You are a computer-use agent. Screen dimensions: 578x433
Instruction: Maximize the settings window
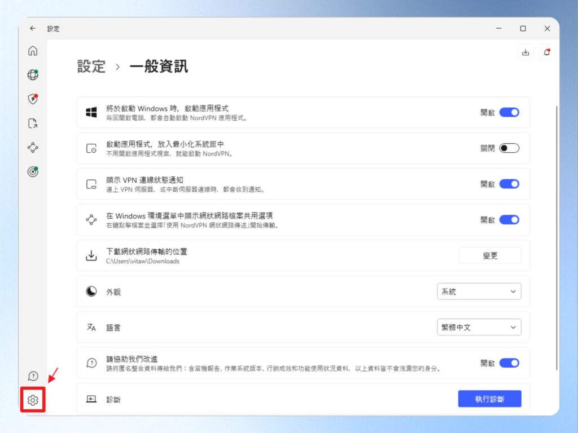pyautogui.click(x=523, y=28)
